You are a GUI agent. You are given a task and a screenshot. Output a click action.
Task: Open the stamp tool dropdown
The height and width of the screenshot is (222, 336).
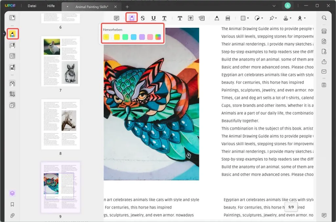tap(287, 18)
